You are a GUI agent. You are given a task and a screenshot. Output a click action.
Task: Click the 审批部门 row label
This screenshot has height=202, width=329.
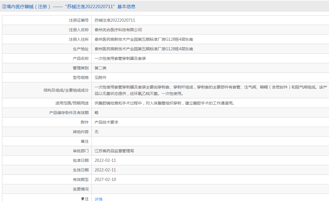point(81,151)
